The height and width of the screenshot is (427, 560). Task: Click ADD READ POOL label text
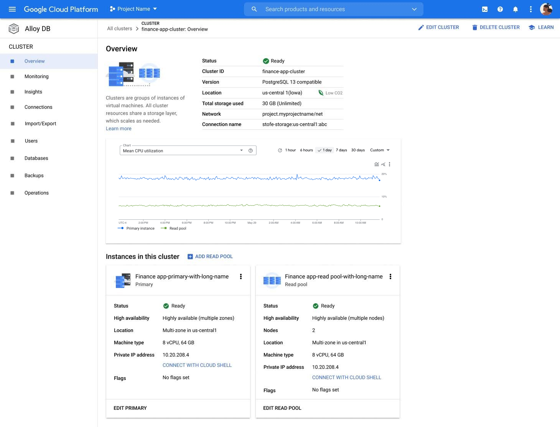point(214,257)
